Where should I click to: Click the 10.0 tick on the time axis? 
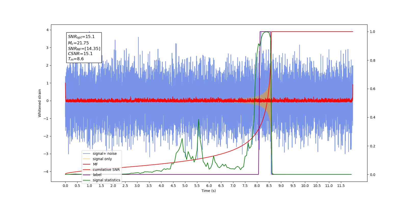(305, 186)
